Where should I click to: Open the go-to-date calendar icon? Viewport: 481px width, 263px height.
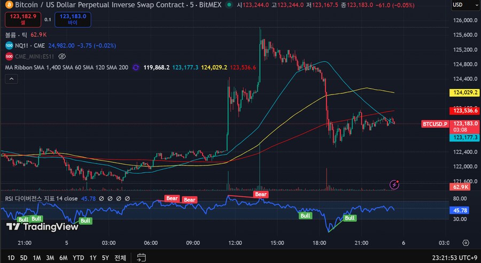tap(141, 258)
